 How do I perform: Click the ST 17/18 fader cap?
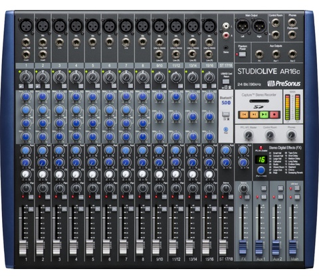[223, 247]
